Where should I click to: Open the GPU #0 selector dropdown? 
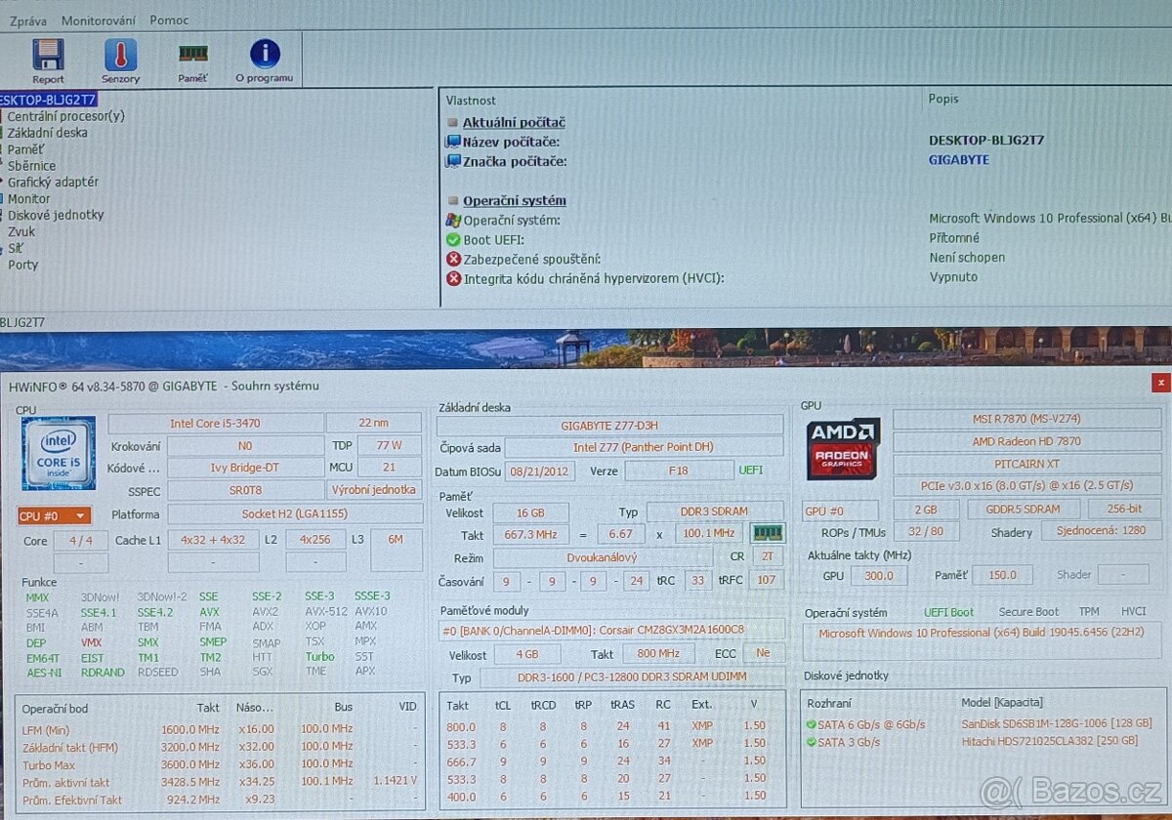839,510
